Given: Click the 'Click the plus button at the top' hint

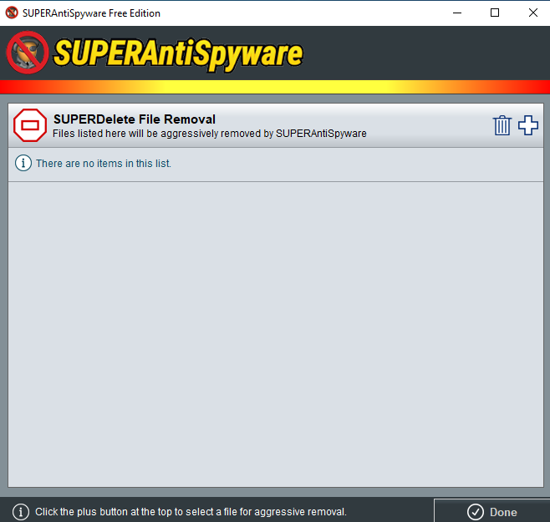Looking at the screenshot, I should (x=191, y=512).
